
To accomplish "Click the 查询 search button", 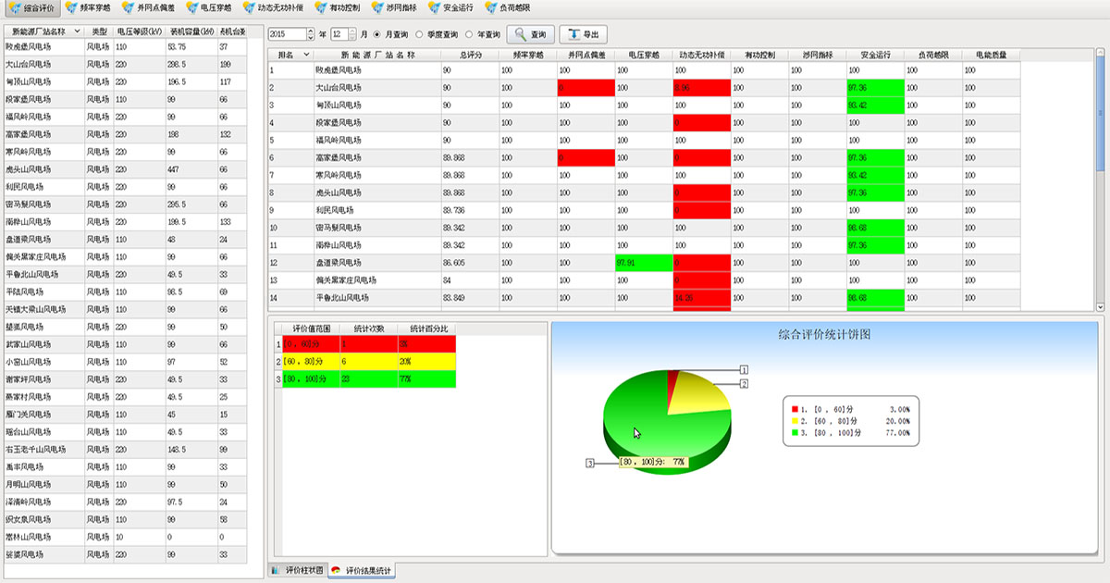I will pyautogui.click(x=530, y=34).
